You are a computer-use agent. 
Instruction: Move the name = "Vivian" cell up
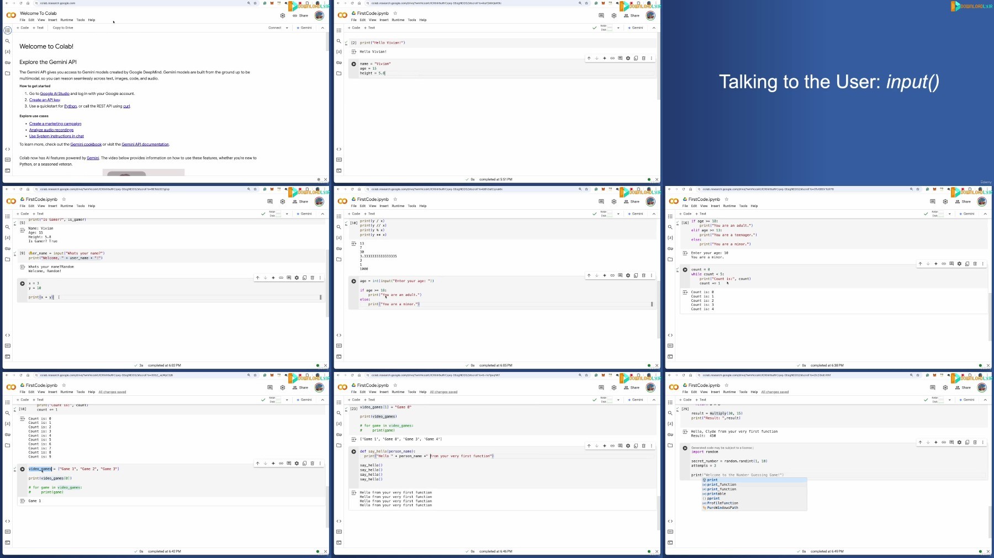589,58
